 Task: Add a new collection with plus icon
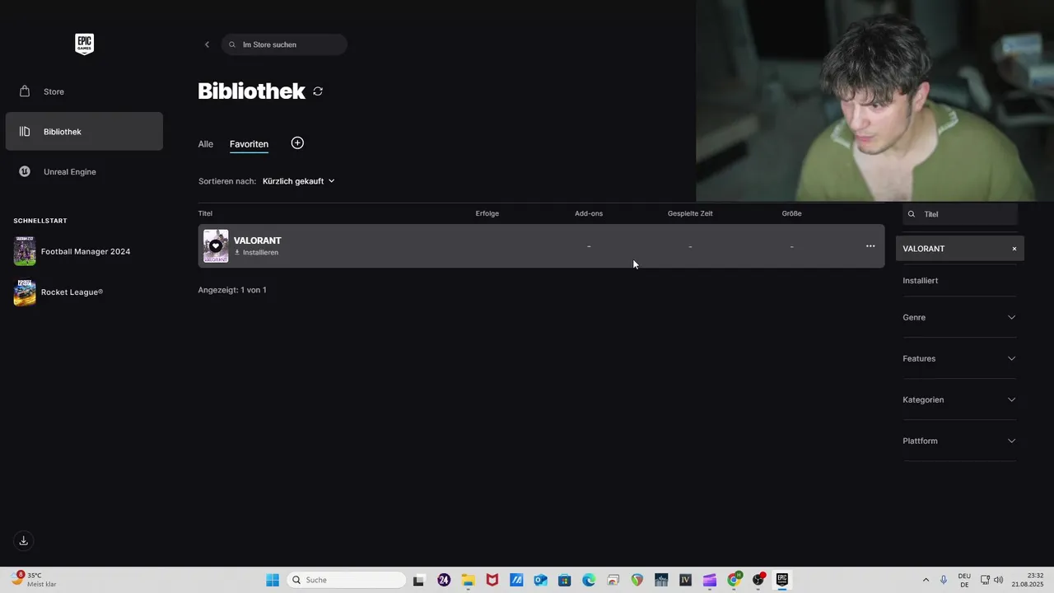297,143
